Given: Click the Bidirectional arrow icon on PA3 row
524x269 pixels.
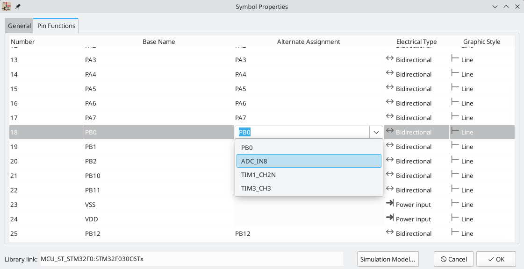Looking at the screenshot, I should coord(389,59).
